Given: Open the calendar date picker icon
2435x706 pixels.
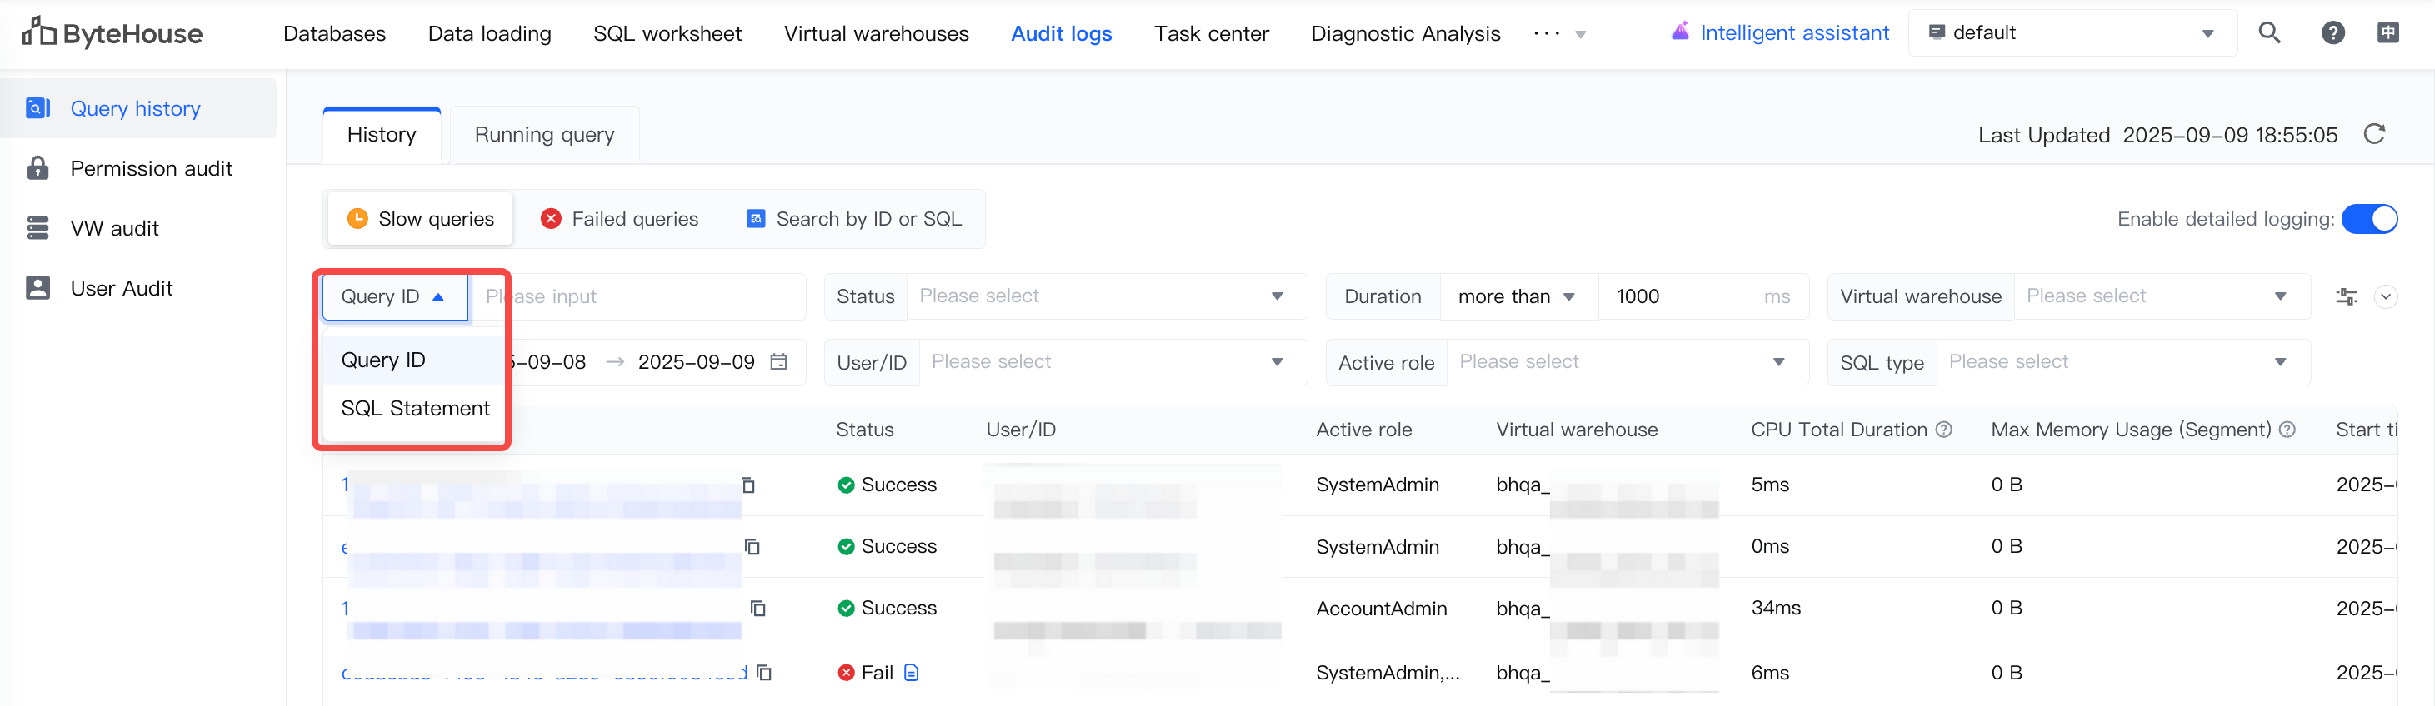Looking at the screenshot, I should [779, 362].
